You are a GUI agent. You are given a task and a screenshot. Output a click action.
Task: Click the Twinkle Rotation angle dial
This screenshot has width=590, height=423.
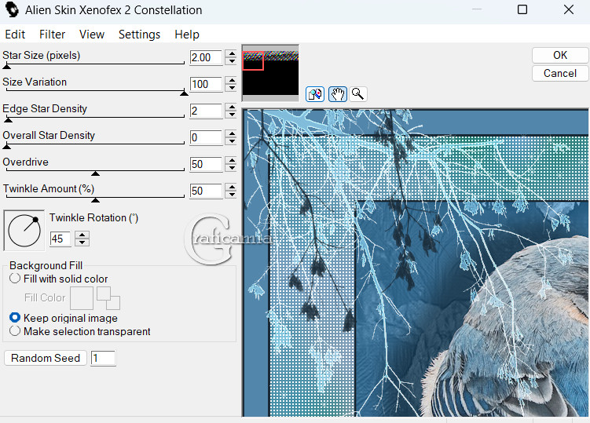pos(24,230)
